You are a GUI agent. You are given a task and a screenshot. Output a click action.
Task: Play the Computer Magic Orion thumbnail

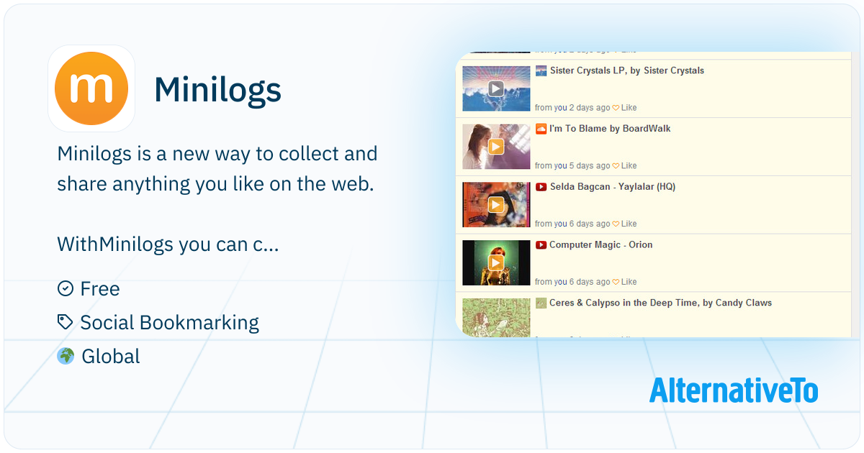click(x=496, y=263)
